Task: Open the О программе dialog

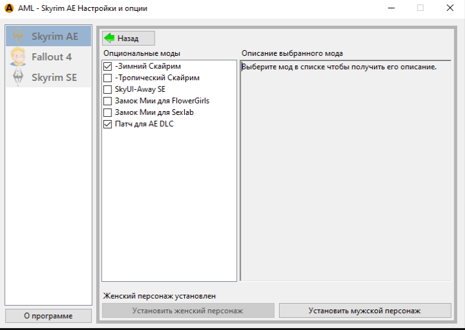Action: tap(49, 316)
